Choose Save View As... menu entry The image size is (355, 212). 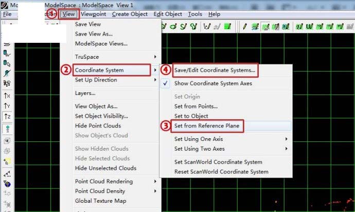coord(94,34)
